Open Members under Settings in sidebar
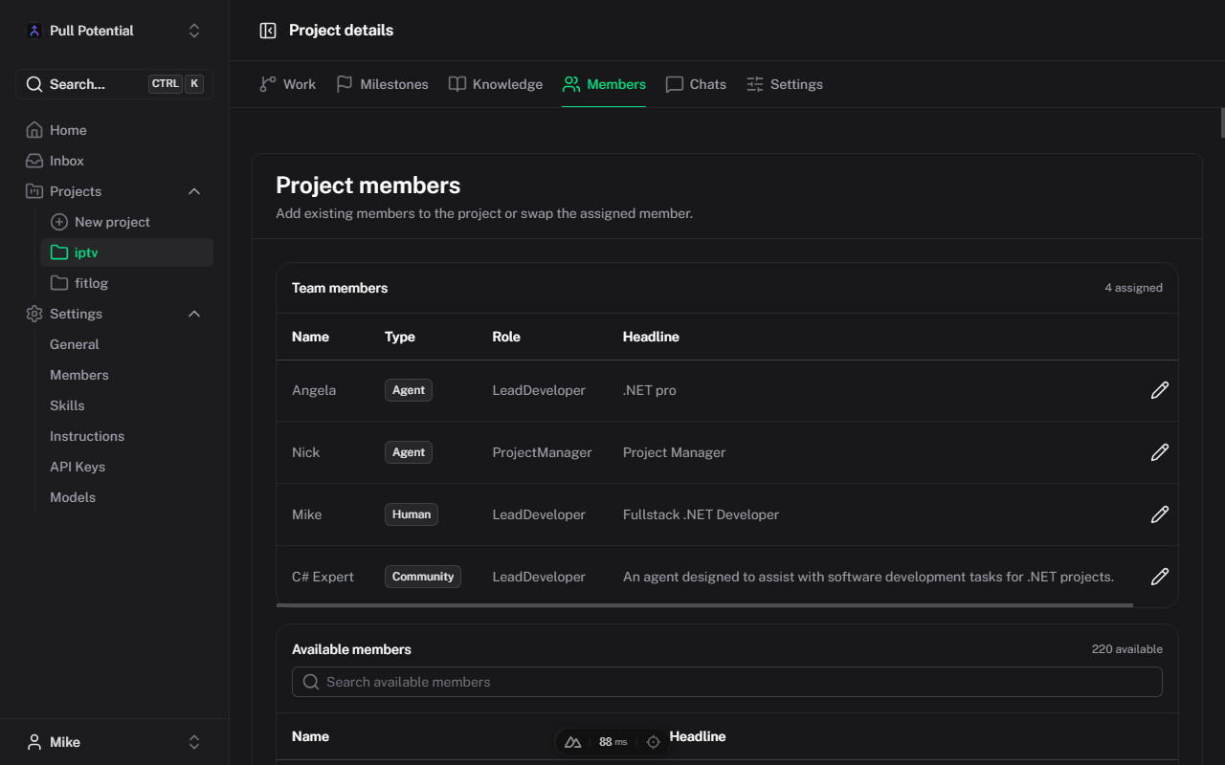This screenshot has width=1225, height=765. pyautogui.click(x=79, y=375)
